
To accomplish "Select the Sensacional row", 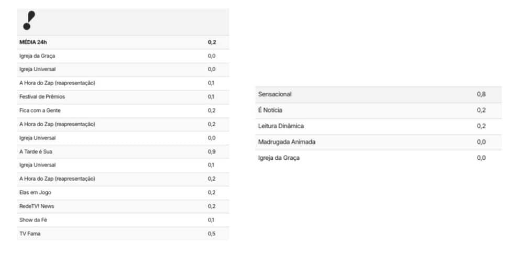I will click(379, 95).
